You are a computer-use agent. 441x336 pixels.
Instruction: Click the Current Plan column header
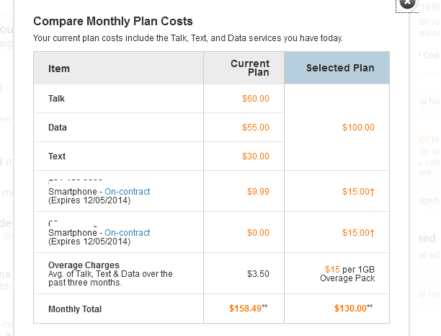pos(249,68)
